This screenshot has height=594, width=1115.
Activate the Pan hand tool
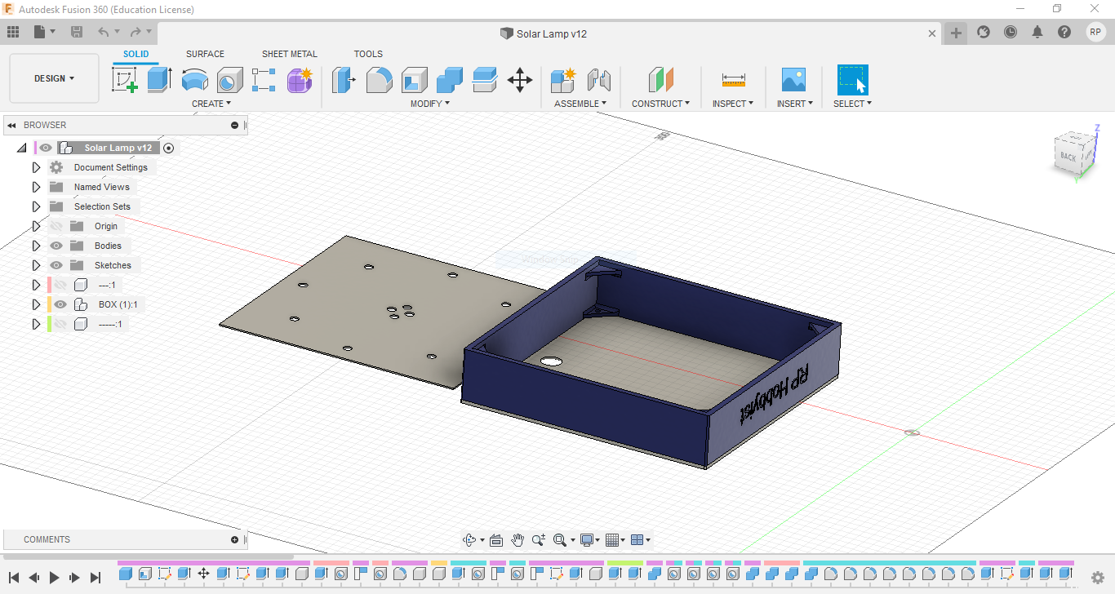(518, 540)
